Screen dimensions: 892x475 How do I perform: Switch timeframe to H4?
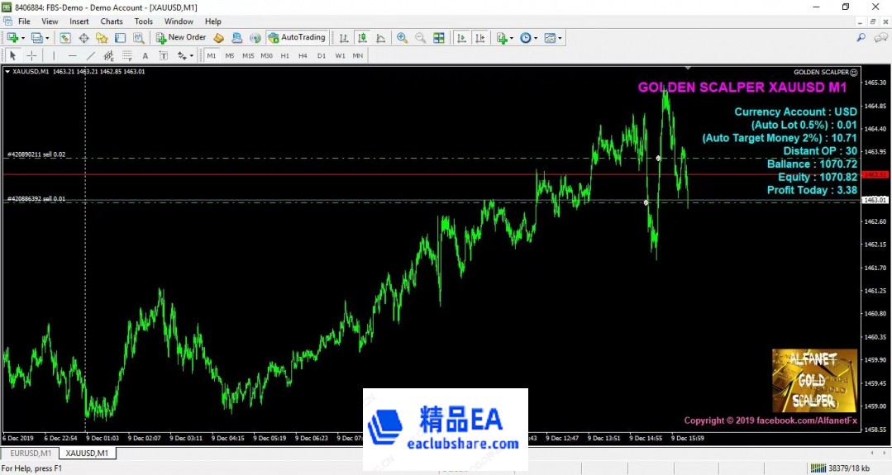click(x=303, y=55)
